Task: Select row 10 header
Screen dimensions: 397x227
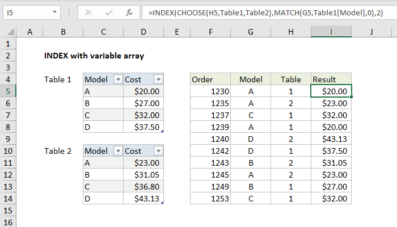Action: click(8, 151)
